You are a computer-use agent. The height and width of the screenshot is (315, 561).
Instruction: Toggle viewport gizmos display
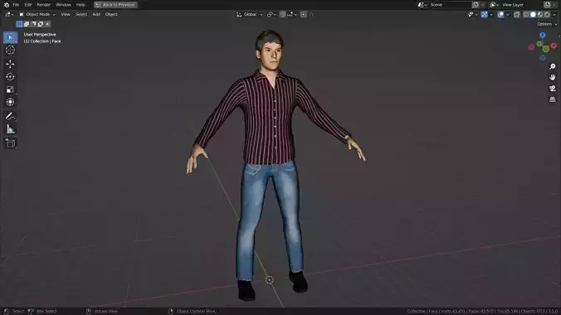pos(484,14)
